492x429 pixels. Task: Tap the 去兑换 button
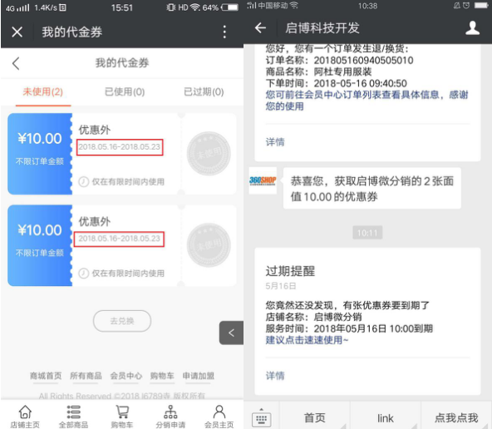pos(122,321)
